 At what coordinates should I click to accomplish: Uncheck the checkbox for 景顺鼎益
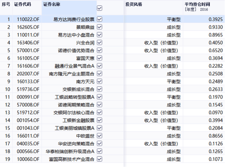pyautogui.click(x=99, y=27)
